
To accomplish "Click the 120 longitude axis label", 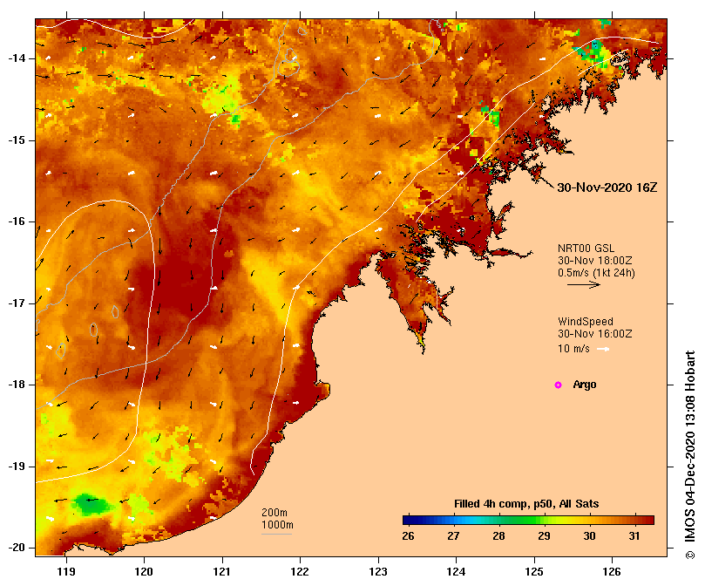I will pos(145,572).
